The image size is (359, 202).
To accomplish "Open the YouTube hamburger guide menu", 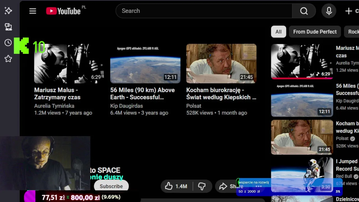I will [33, 11].
